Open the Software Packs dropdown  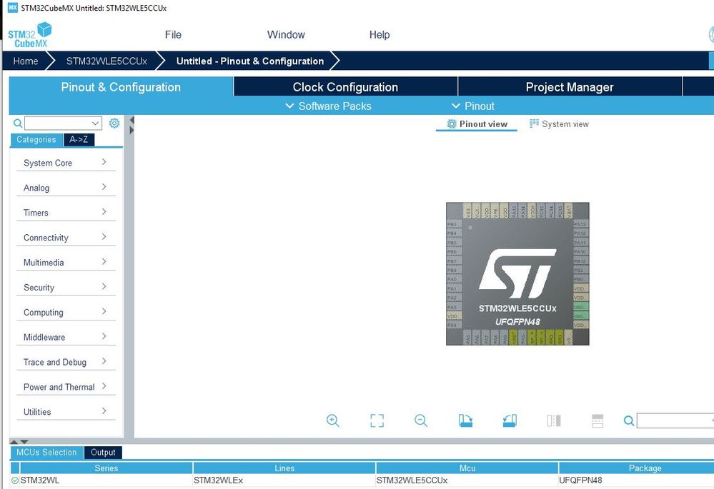coord(328,106)
